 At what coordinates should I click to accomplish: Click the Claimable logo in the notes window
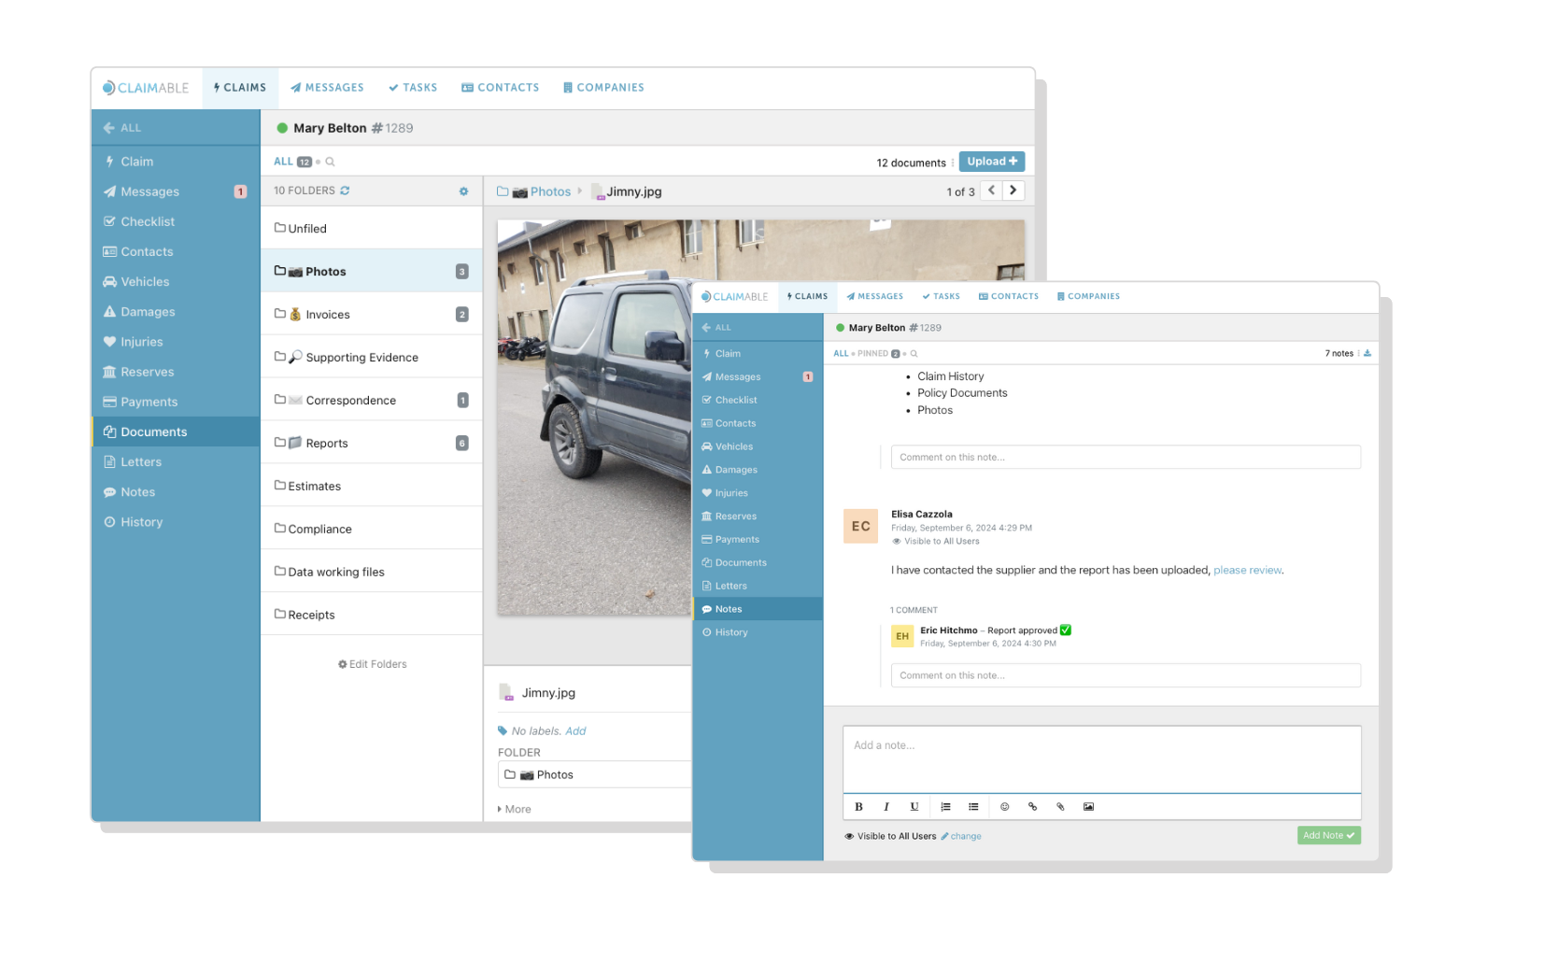734,297
